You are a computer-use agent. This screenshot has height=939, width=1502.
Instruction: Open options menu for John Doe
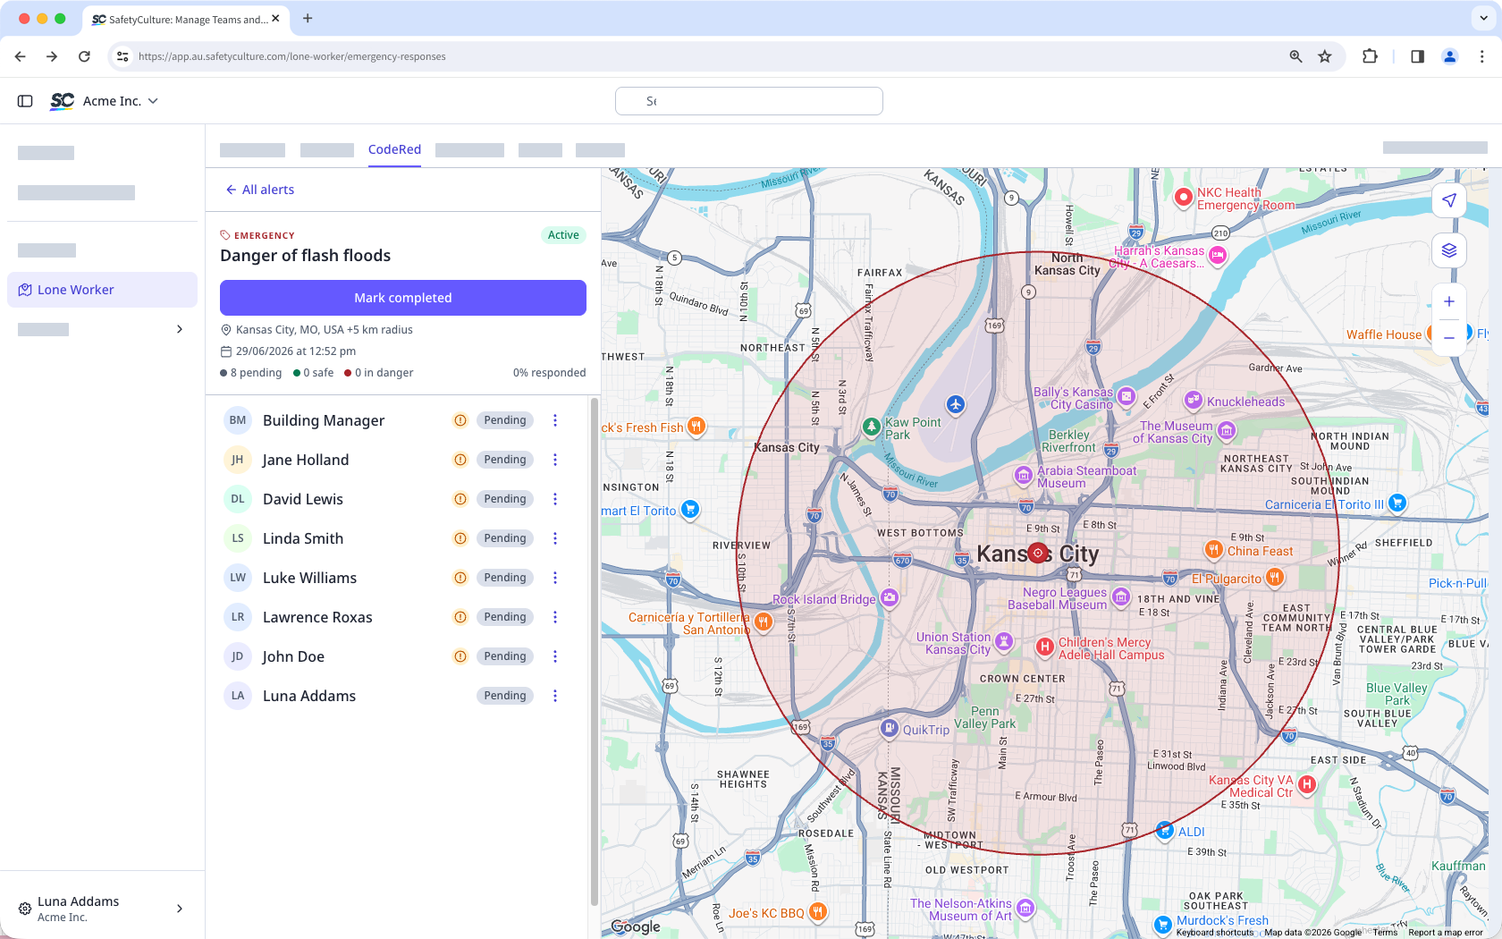tap(555, 656)
